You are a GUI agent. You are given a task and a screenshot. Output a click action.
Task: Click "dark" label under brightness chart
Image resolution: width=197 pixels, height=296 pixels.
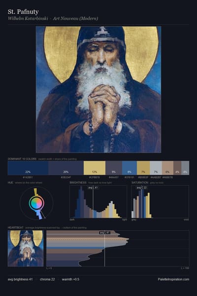pyautogui.click(x=72, y=220)
